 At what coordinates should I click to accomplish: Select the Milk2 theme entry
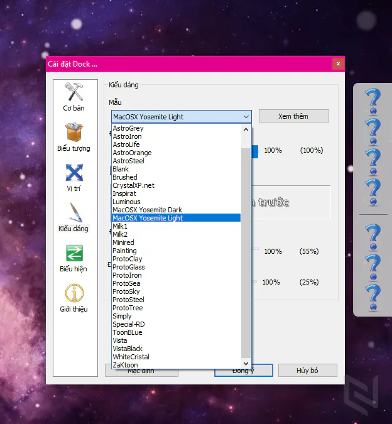coord(176,234)
